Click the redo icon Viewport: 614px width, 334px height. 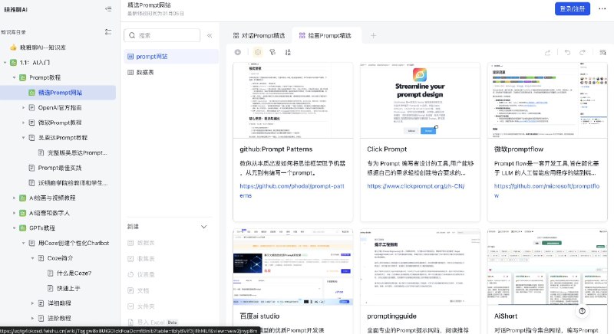pyautogui.click(x=583, y=52)
